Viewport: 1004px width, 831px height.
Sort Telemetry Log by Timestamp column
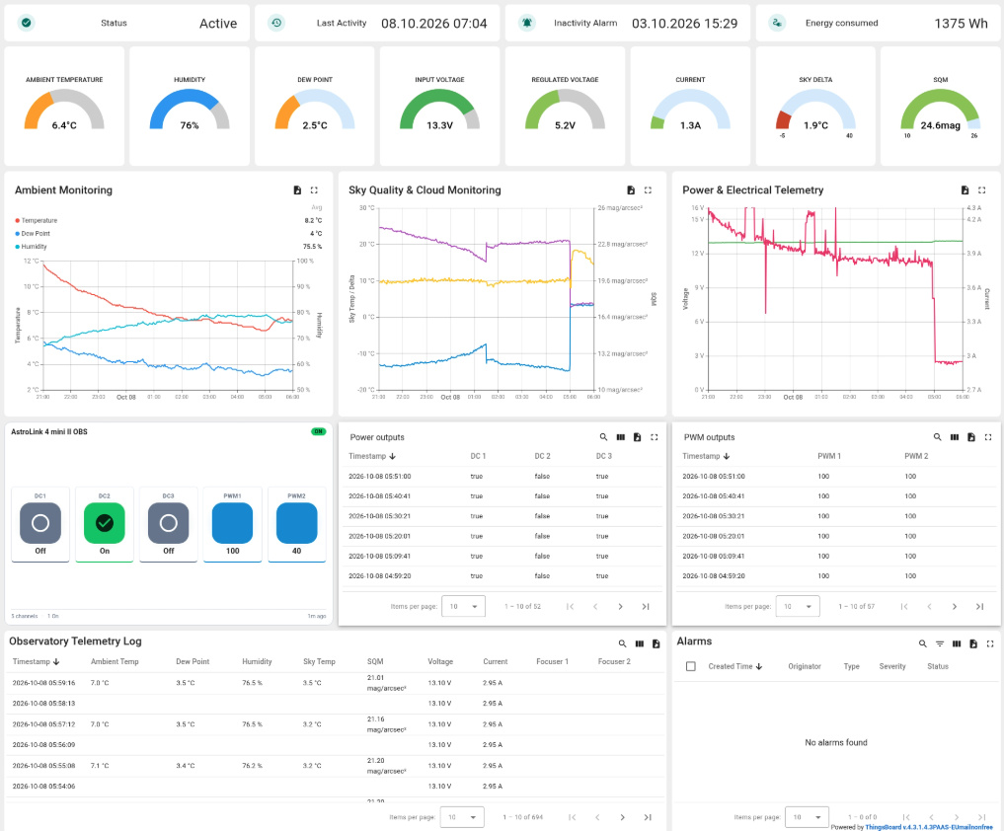(x=36, y=661)
